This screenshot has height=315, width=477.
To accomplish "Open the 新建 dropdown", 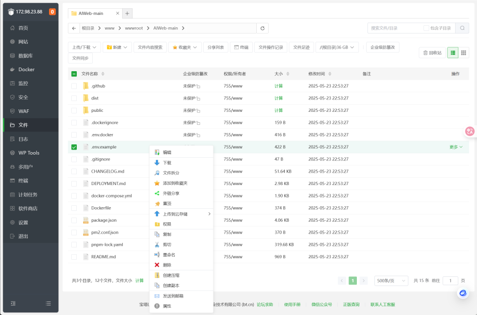I will pyautogui.click(x=117, y=47).
